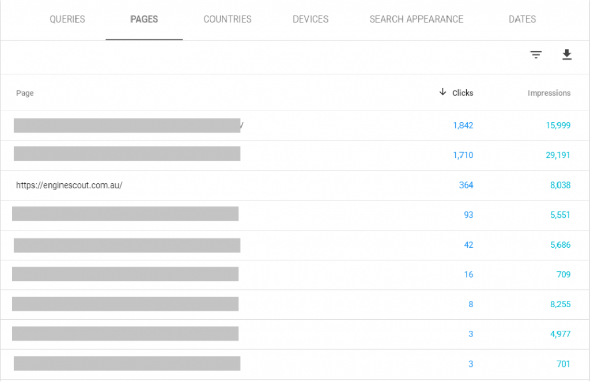Screen dimensions: 590x382
Task: Select the row with 16 clicks
Action: [468, 275]
